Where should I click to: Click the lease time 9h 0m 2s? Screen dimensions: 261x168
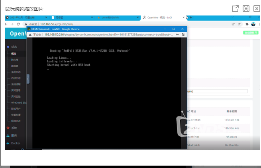click(x=232, y=137)
